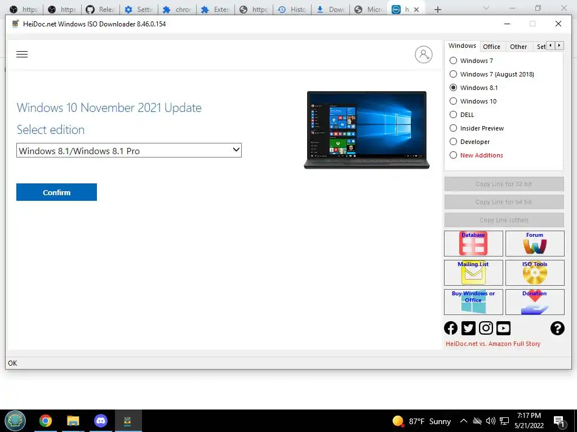Open the hamburger menu icon

pyautogui.click(x=22, y=55)
